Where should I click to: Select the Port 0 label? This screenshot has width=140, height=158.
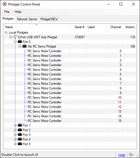[27, 42]
